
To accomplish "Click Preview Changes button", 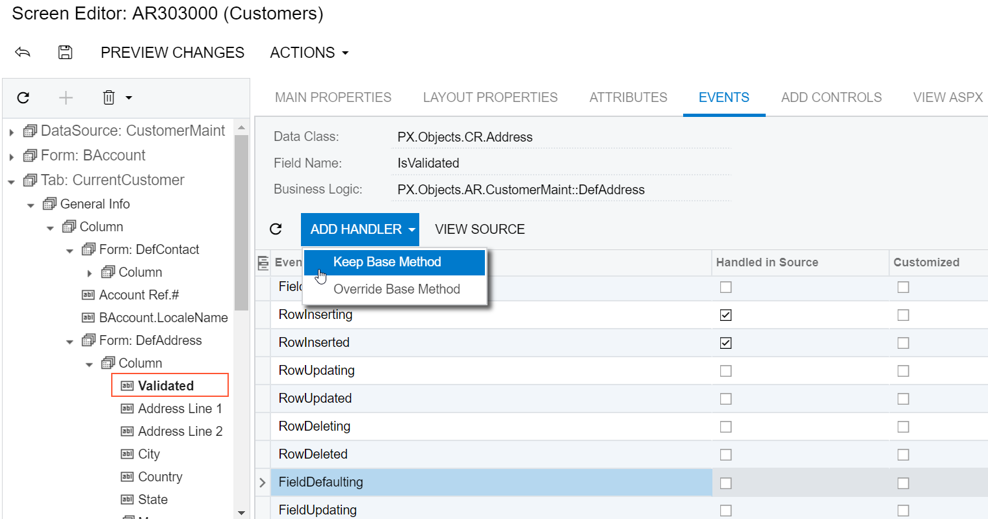I will pos(172,53).
